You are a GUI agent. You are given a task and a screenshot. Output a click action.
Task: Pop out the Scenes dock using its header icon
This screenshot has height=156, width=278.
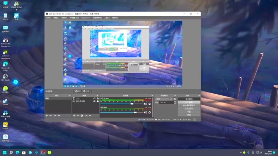coord(70,96)
